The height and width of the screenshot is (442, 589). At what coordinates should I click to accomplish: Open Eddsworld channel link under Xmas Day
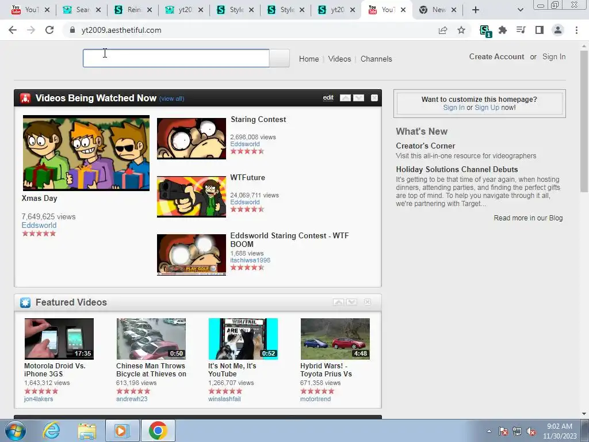[x=39, y=225]
